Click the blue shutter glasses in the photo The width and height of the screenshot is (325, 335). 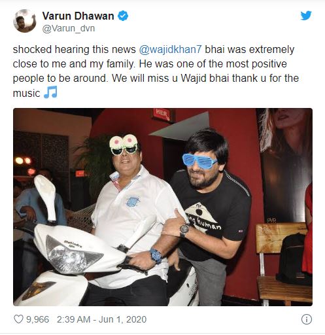click(x=199, y=161)
